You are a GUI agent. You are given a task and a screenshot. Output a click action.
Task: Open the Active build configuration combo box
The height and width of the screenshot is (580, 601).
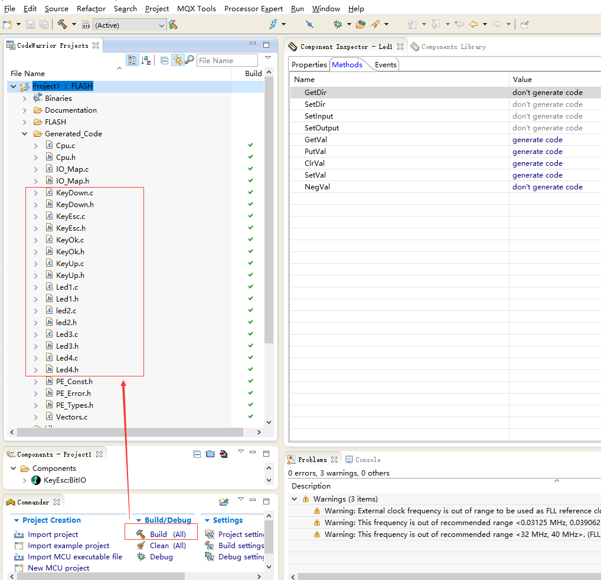129,25
